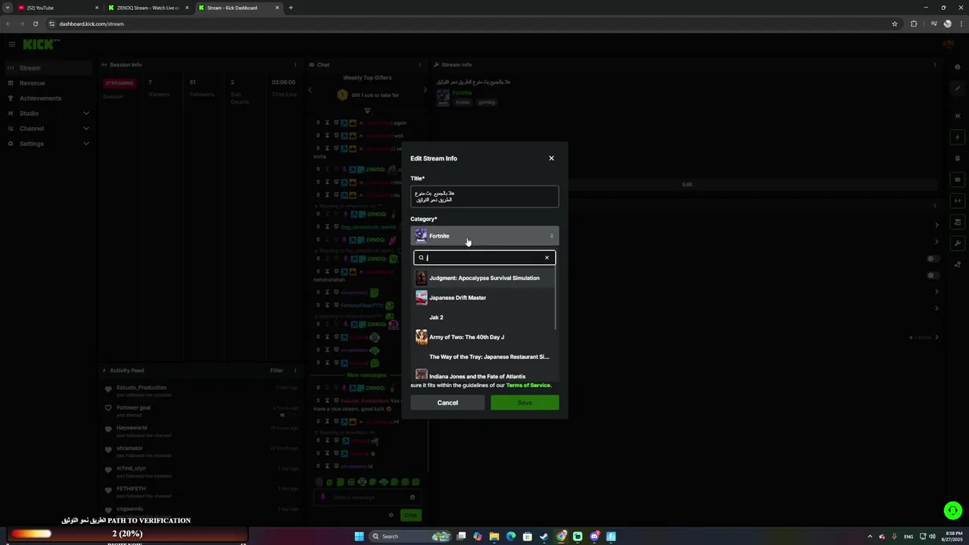Click the chat message input field
969x545 pixels.
point(367,497)
